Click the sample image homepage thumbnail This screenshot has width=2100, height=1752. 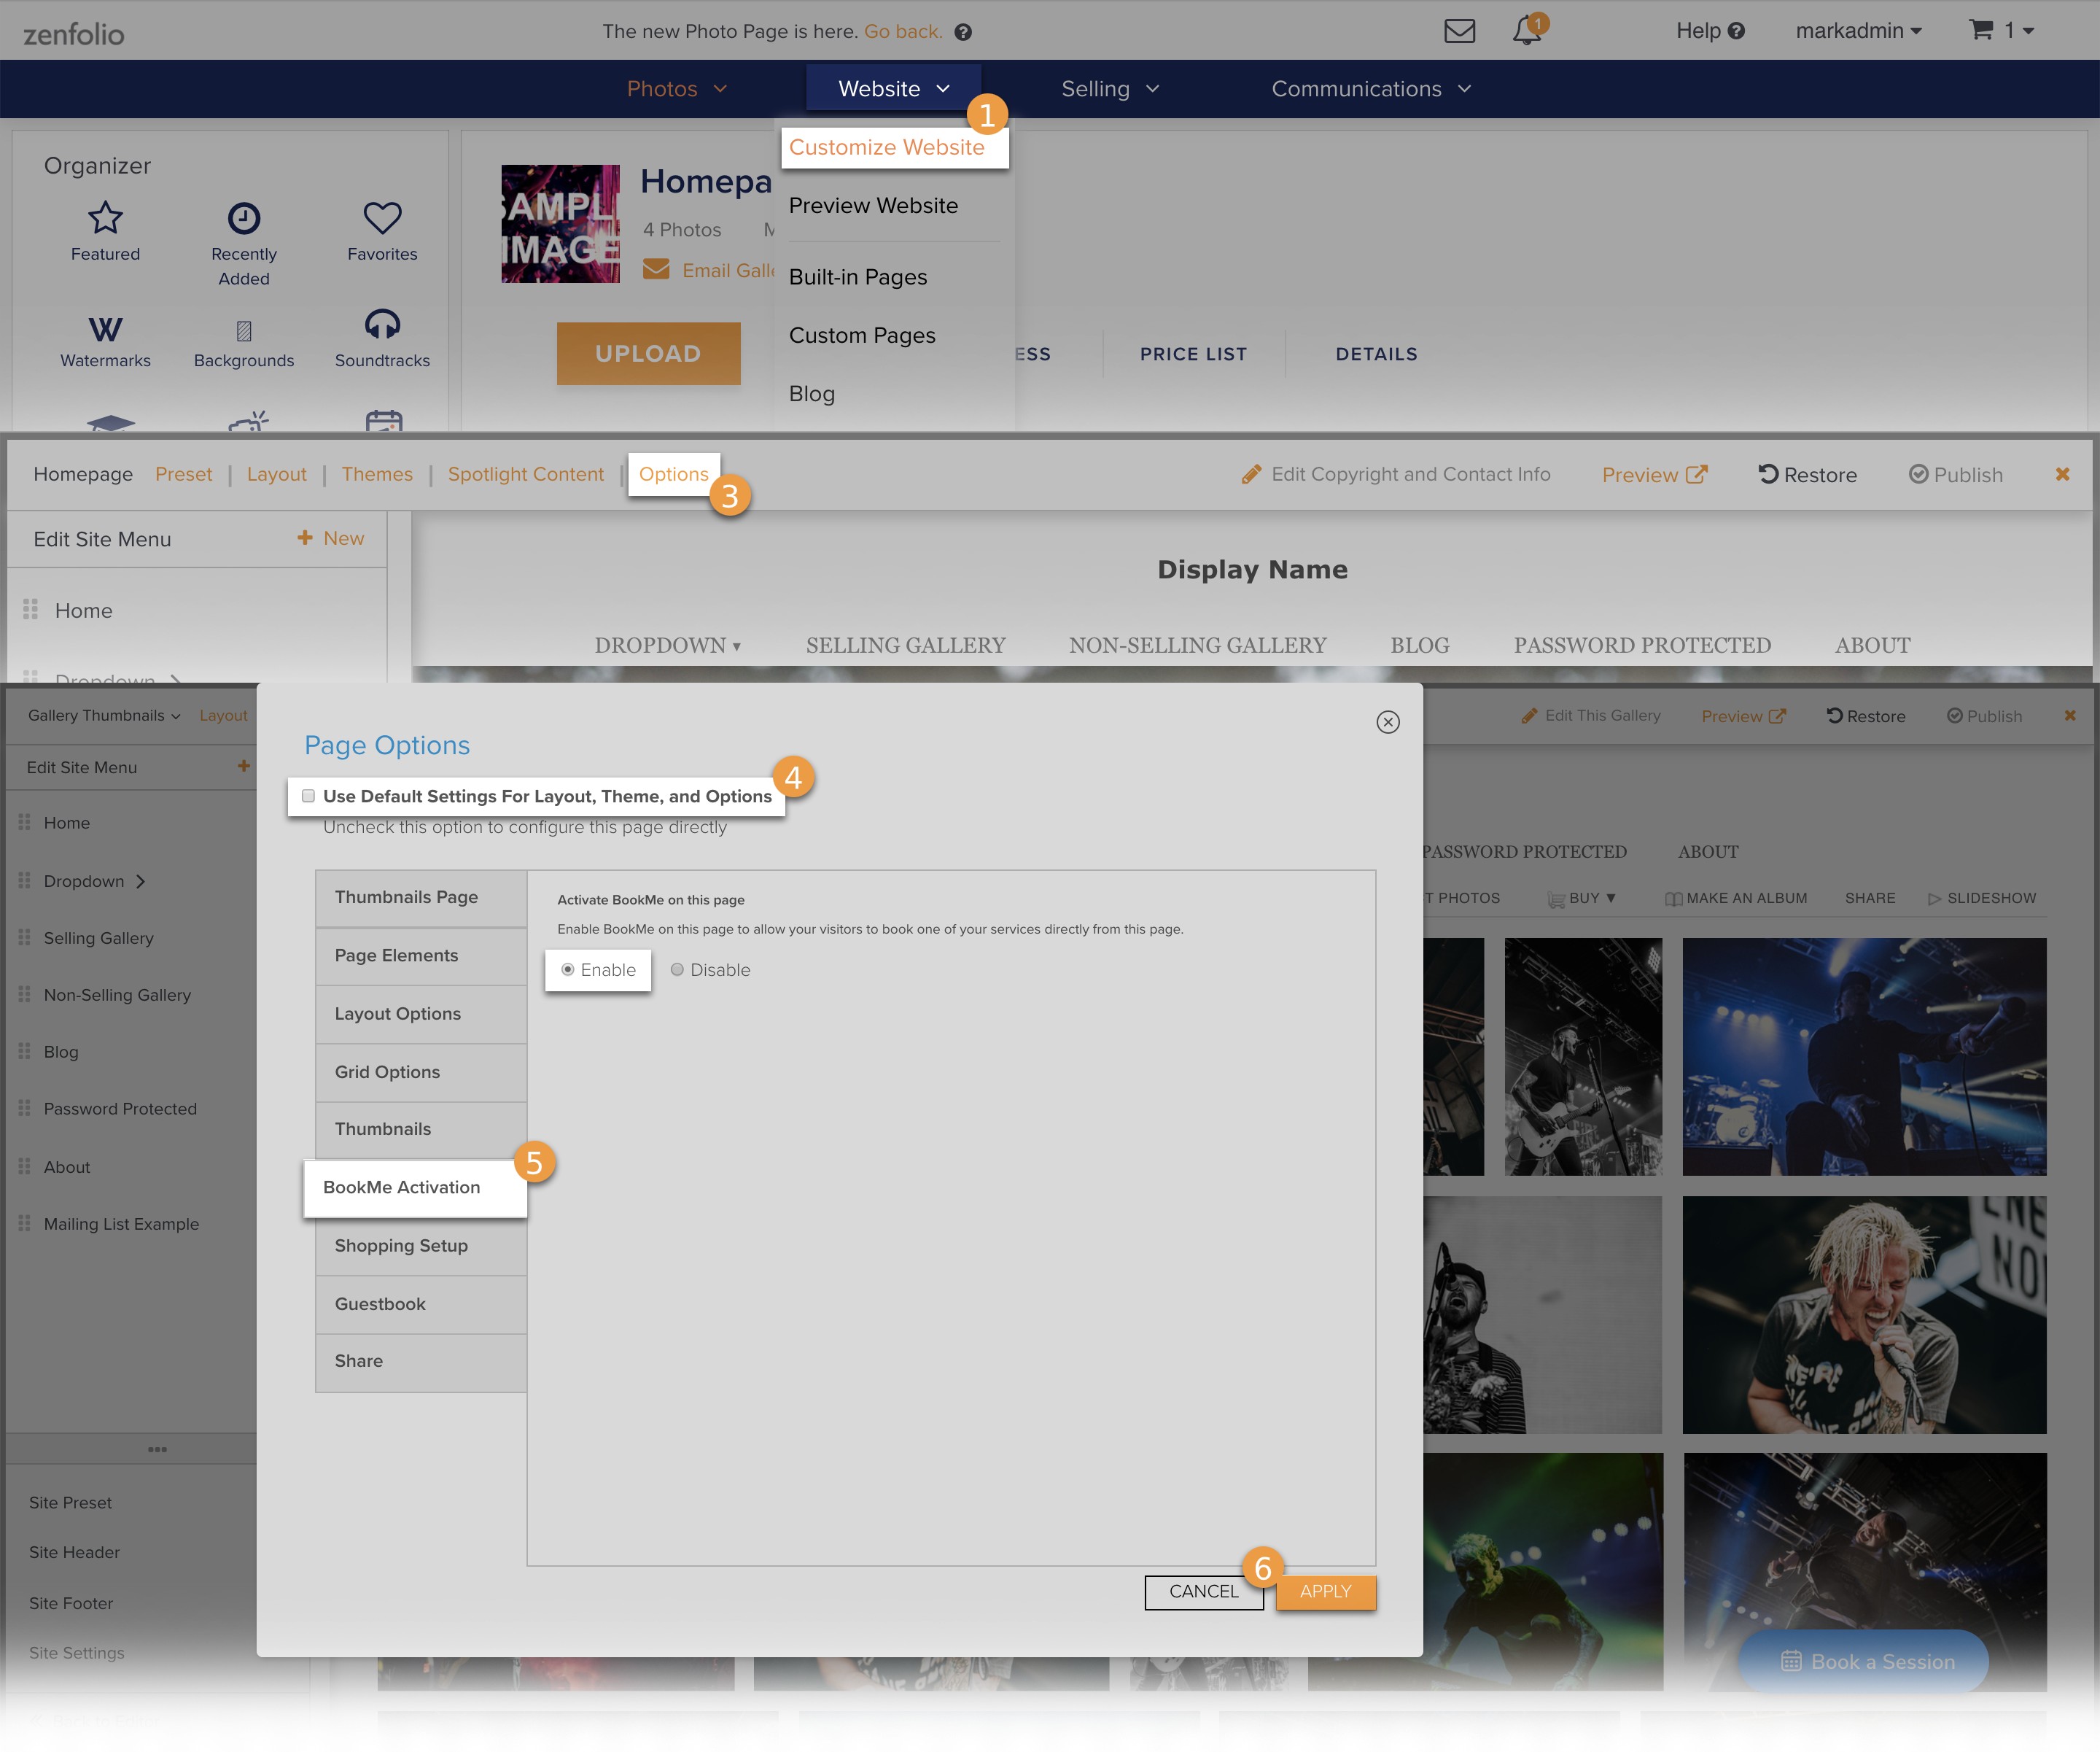pyautogui.click(x=560, y=223)
